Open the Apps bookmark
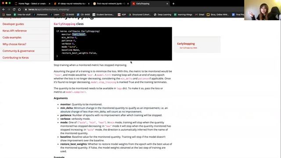 click(7, 14)
